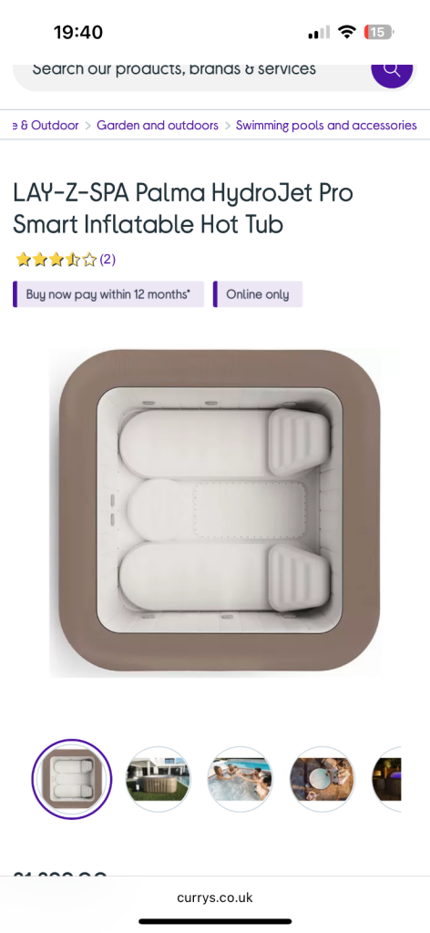
Task: Tap the battery indicator icon
Action: tap(380, 32)
